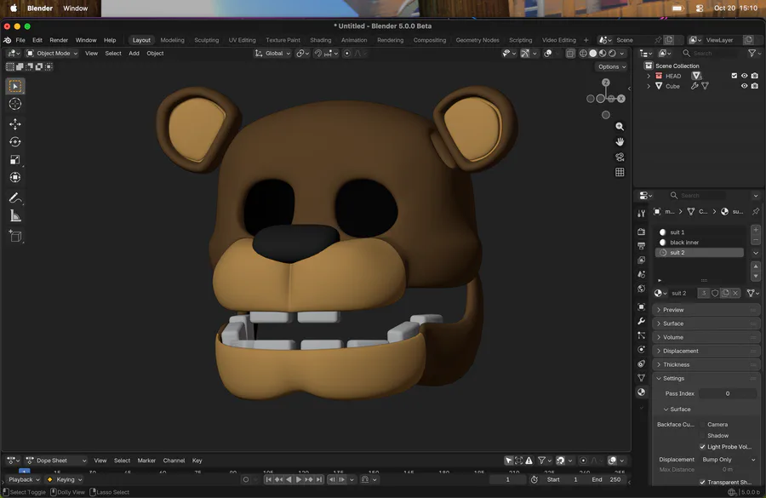Screen dimensions: 766x498
Task: Select Rendered viewport shading mode
Action: (x=612, y=54)
